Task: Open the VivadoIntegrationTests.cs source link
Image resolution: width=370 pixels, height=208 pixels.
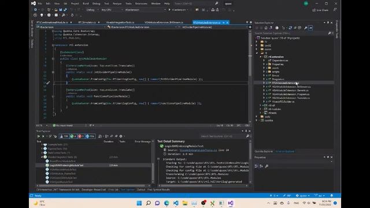Action: coord(198,150)
